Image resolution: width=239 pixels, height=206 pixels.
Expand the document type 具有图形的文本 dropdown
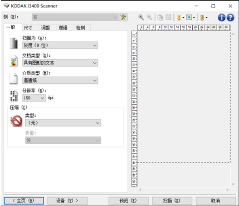[60, 63]
